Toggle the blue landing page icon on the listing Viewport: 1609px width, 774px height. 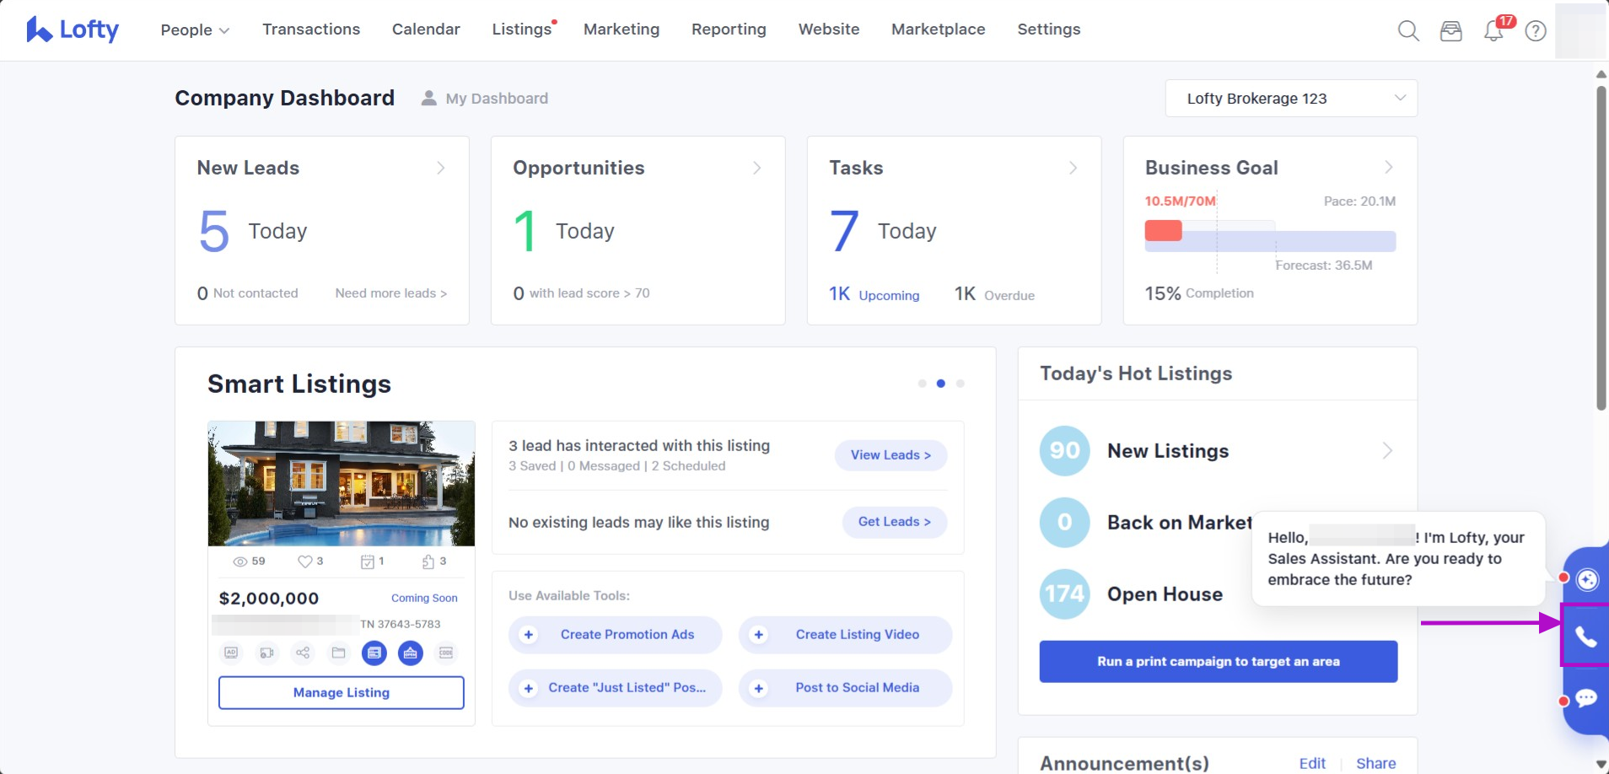[374, 653]
